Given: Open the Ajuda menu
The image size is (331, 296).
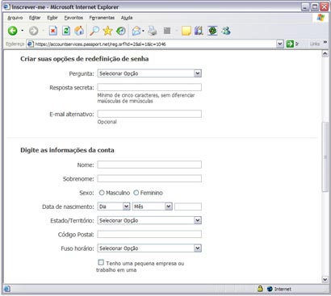Looking at the screenshot, I should [x=127, y=18].
